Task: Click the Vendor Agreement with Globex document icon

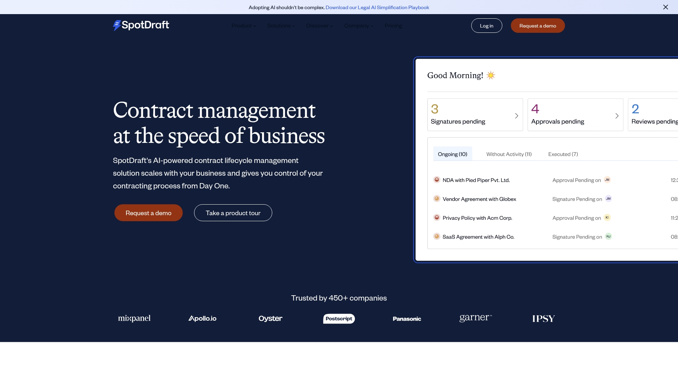Action: click(x=436, y=199)
